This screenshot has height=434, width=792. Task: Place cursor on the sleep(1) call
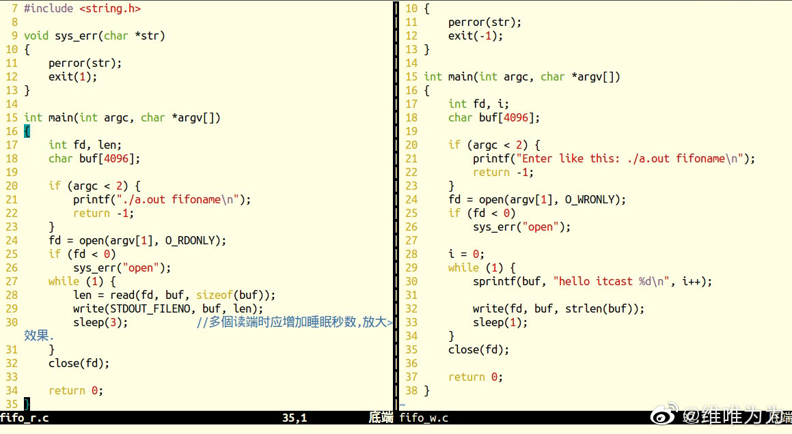[500, 322]
